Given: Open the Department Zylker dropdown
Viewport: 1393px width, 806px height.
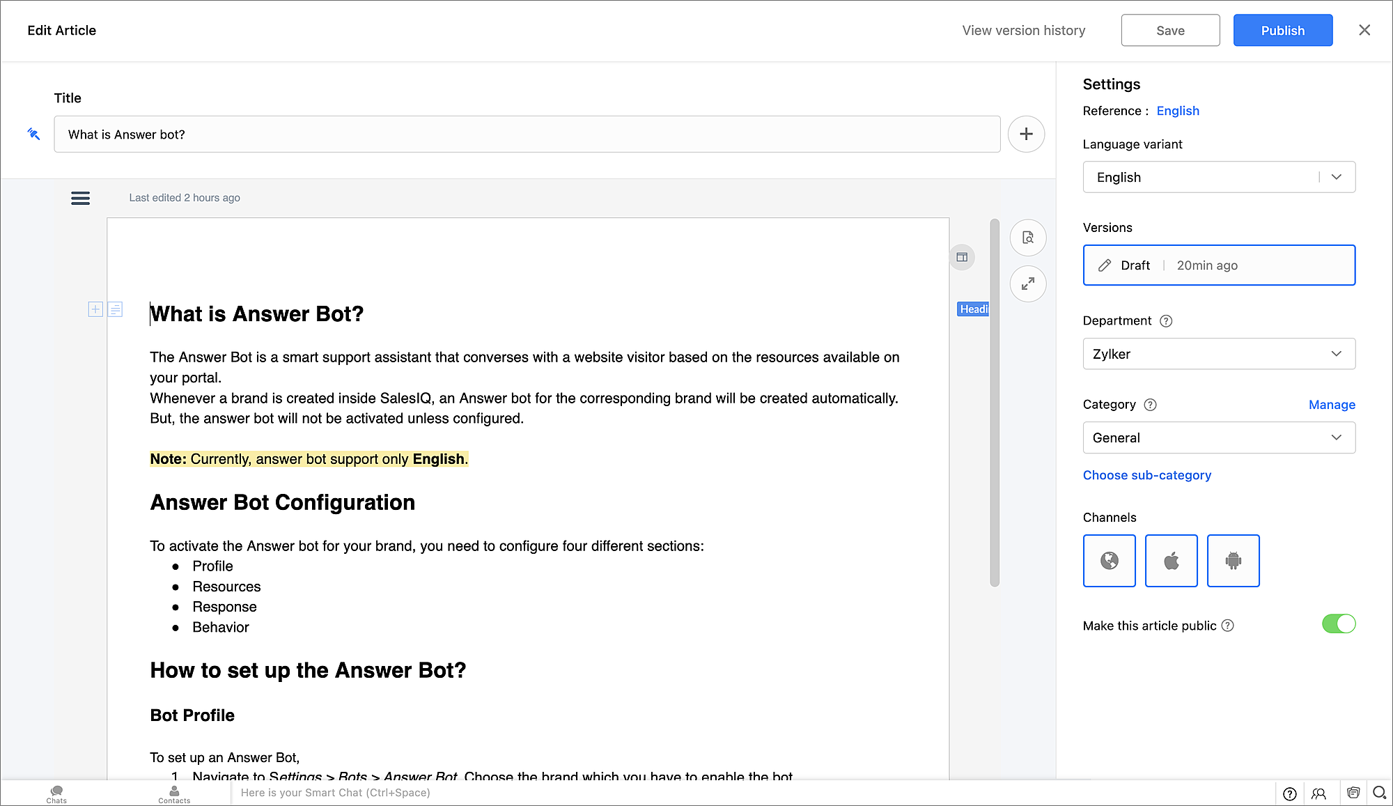Looking at the screenshot, I should [x=1218, y=354].
